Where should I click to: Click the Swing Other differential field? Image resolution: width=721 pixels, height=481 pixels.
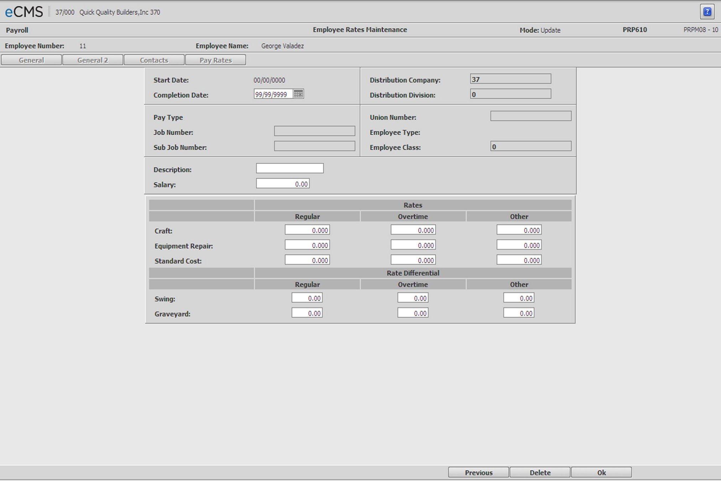[519, 298]
